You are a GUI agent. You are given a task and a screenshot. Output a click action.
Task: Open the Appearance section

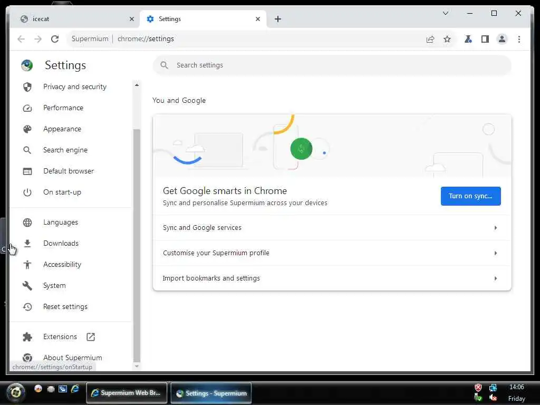(62, 129)
